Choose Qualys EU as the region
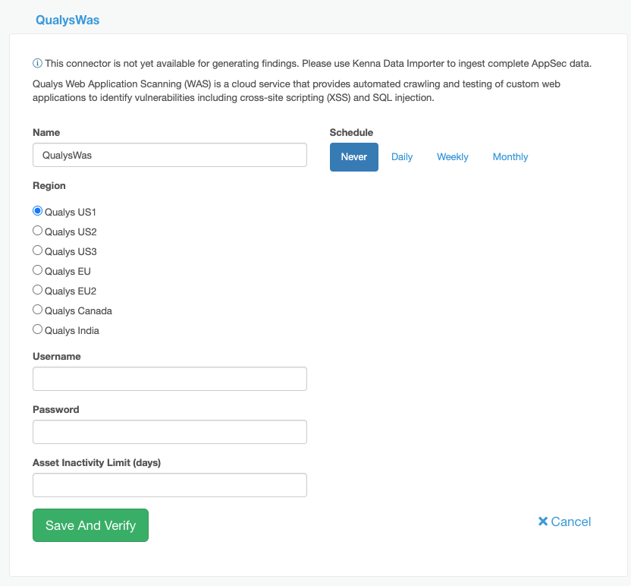The height and width of the screenshot is (586, 631). [x=37, y=269]
